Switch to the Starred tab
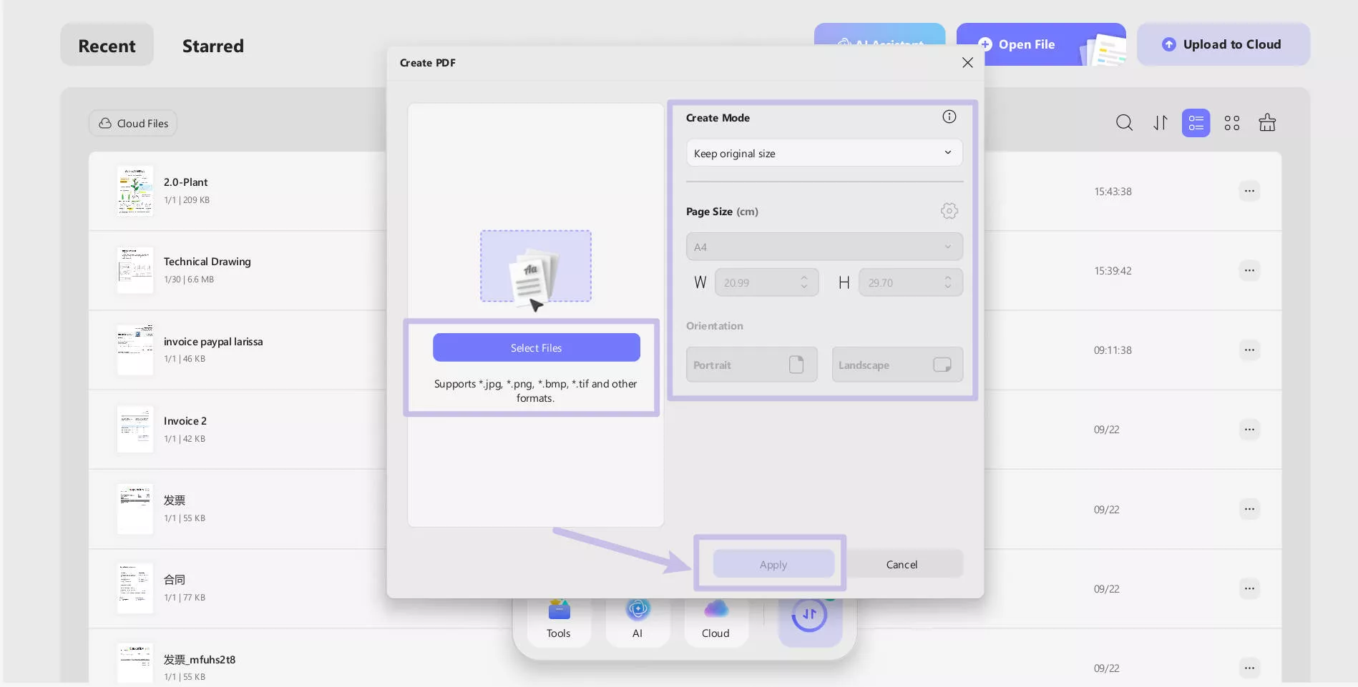1358x687 pixels. click(213, 45)
